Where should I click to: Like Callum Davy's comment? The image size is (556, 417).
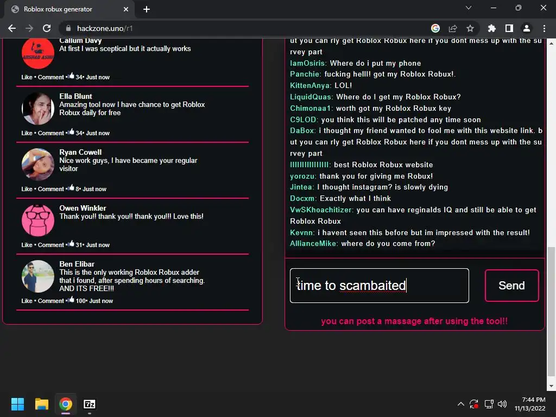coord(27,77)
